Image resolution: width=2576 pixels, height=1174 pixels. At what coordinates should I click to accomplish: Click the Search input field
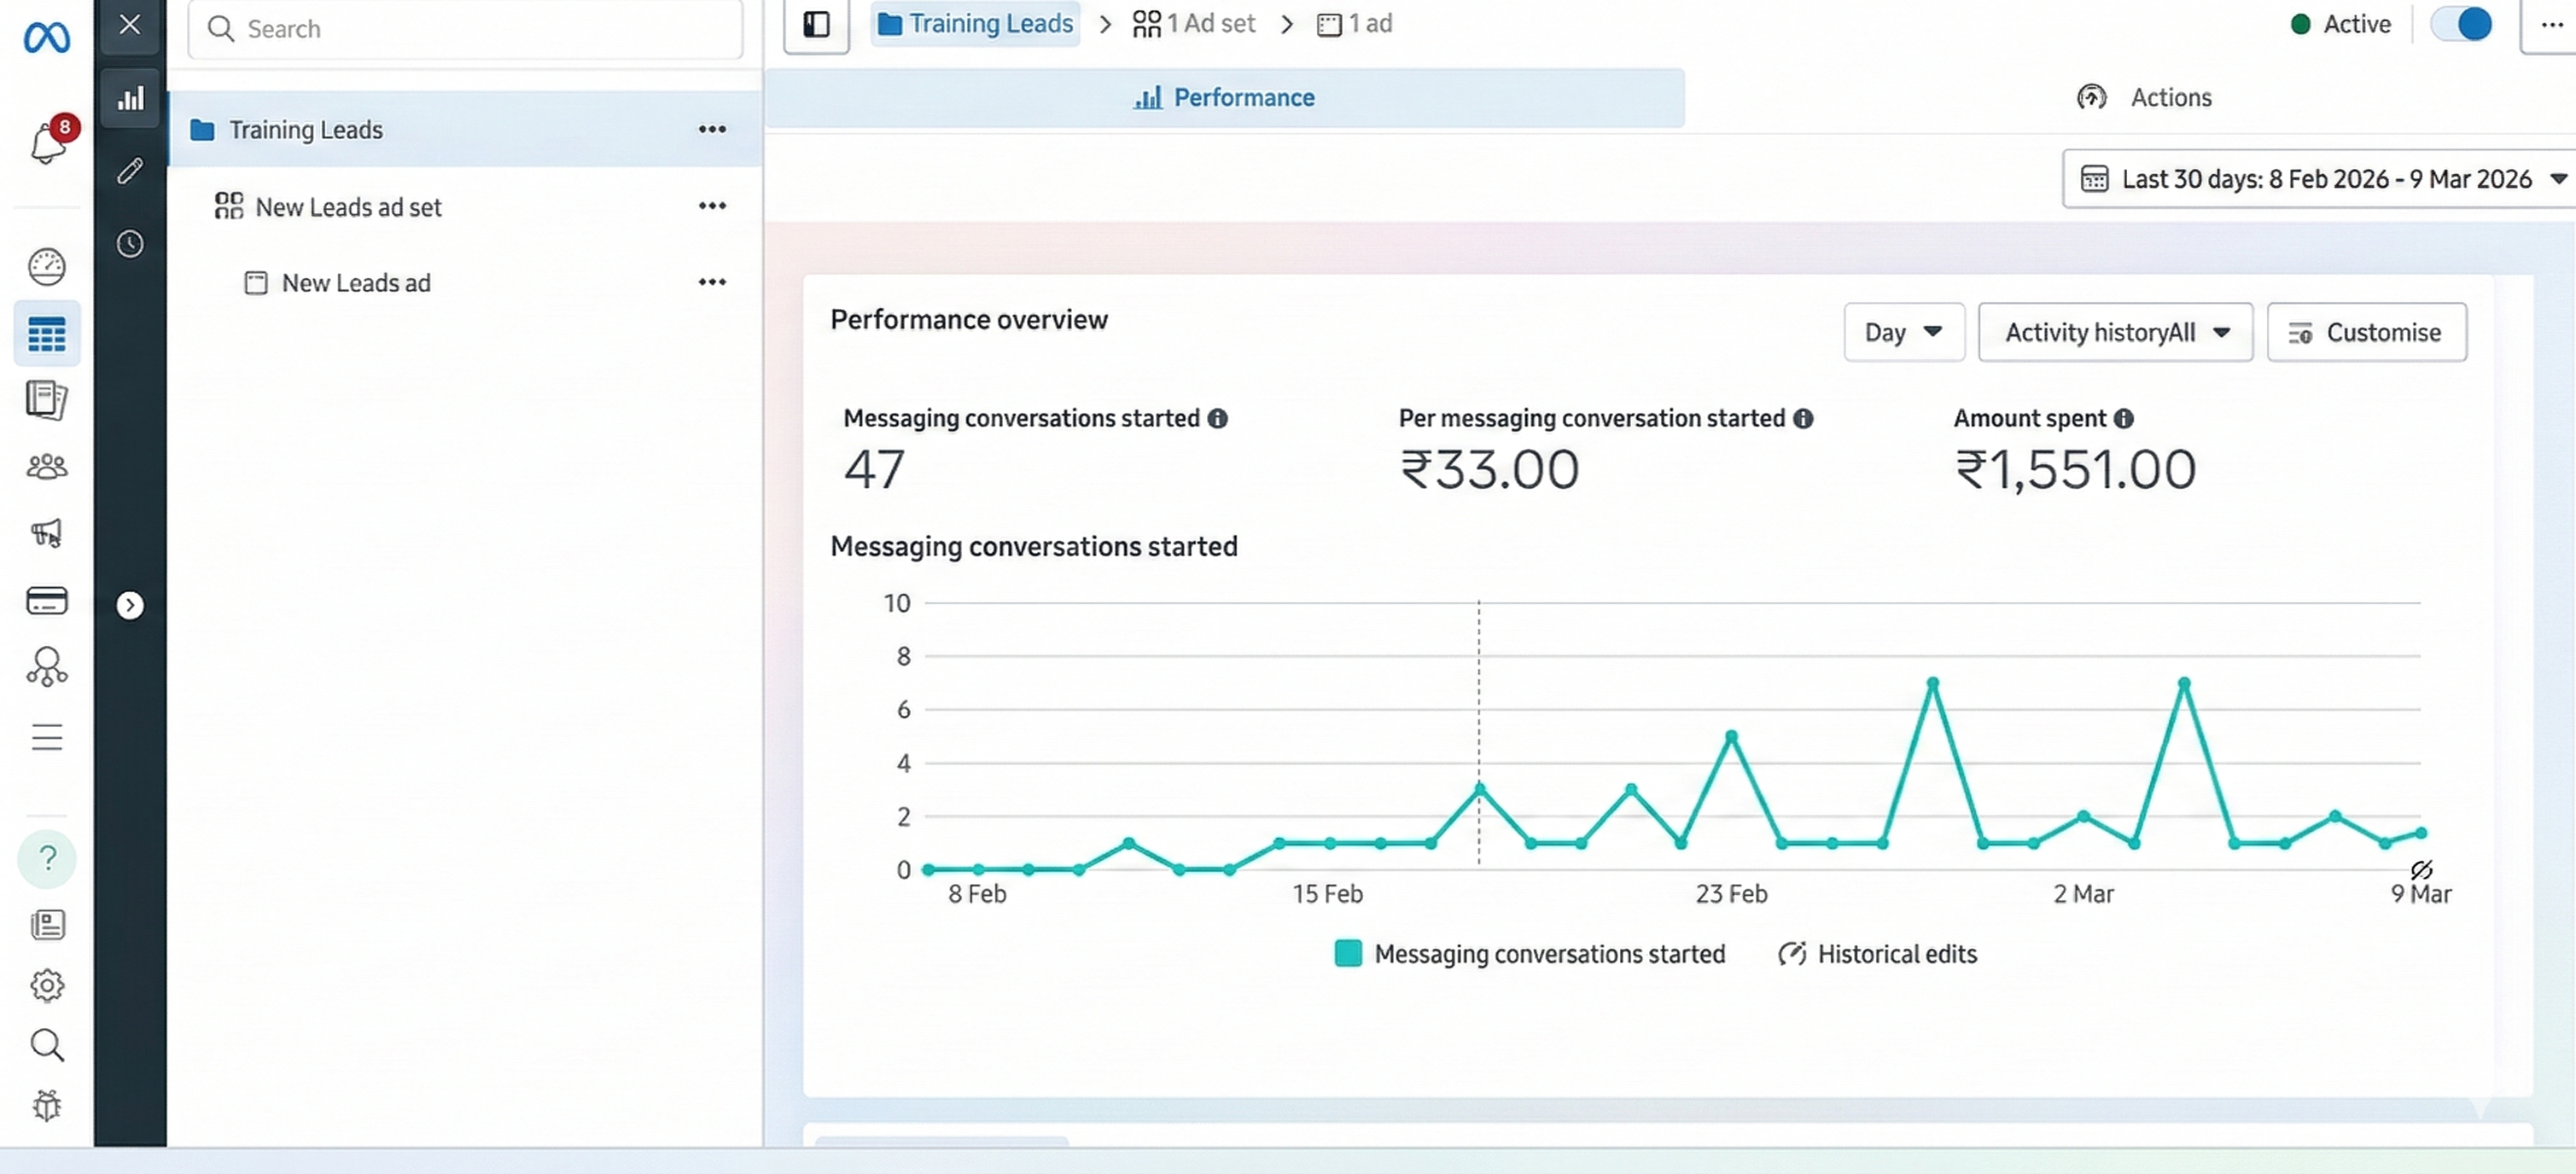point(466,29)
